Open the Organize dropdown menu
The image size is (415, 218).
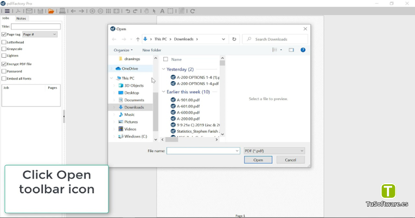(x=123, y=50)
